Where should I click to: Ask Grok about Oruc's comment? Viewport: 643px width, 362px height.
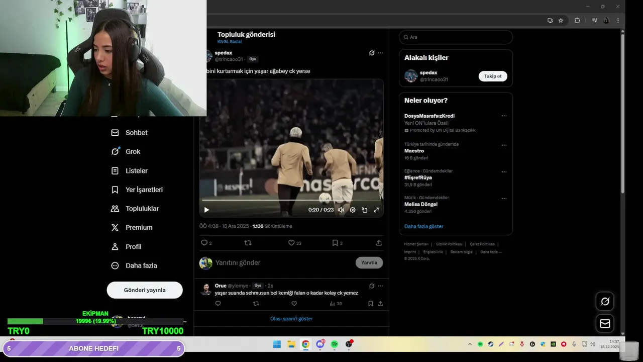point(372,286)
